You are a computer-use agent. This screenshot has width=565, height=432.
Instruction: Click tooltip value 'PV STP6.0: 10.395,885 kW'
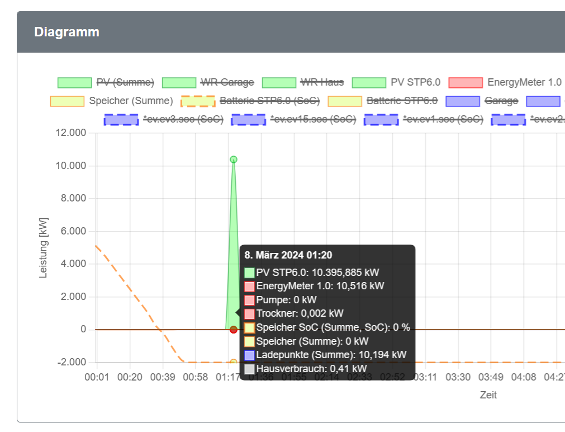pos(317,273)
